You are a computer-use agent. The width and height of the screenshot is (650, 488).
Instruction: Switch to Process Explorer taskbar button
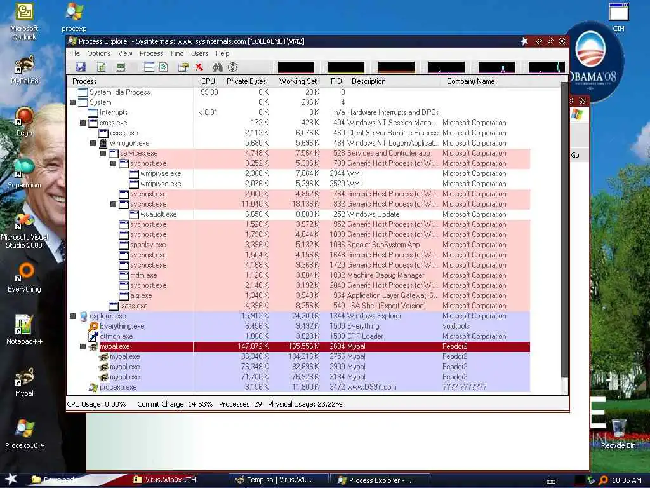pos(381,480)
